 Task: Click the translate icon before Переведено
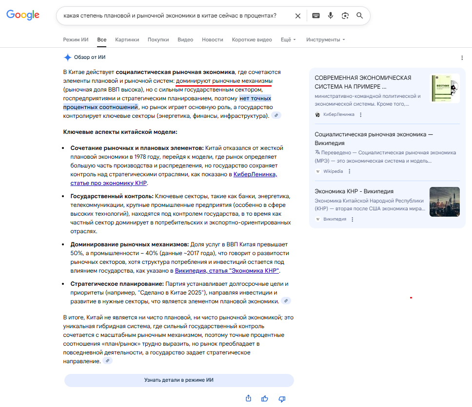pos(317,152)
